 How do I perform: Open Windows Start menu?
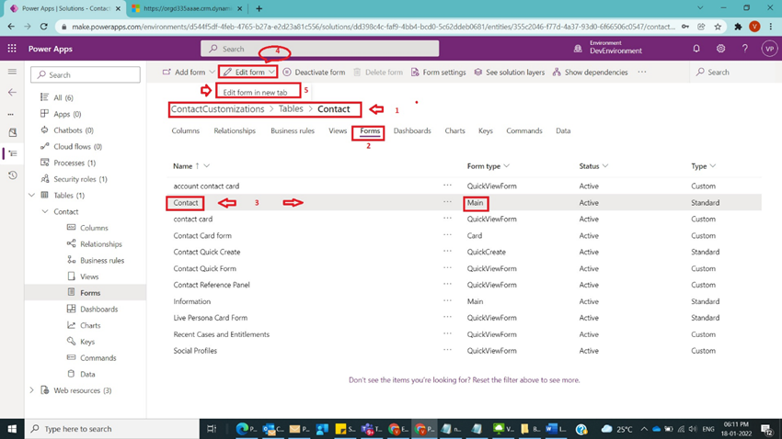tap(12, 429)
